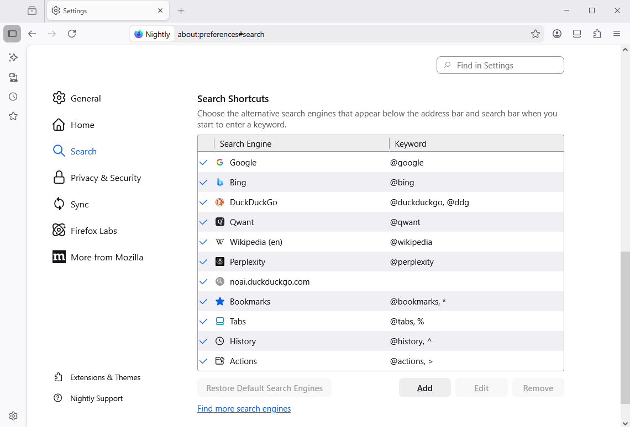Open the account profile icon
Image resolution: width=630 pixels, height=427 pixels.
tap(557, 34)
